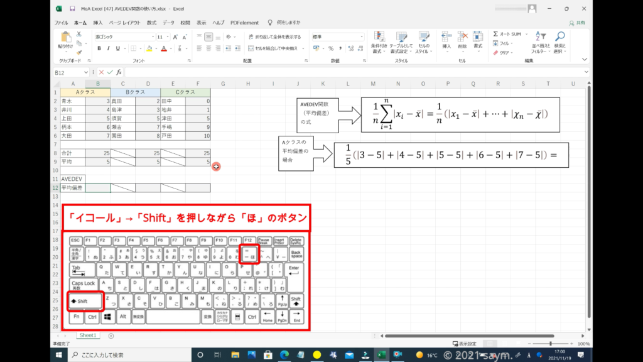Image resolution: width=643 pixels, height=362 pixels.
Task: Open Conditional Formatting (条件付き書式)
Action: tap(378, 38)
